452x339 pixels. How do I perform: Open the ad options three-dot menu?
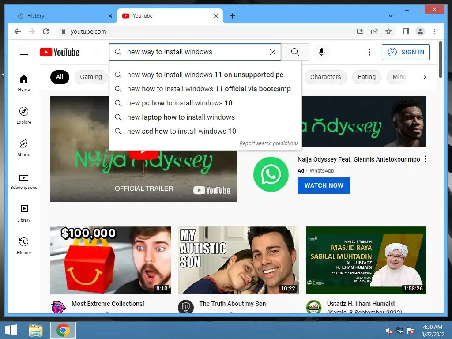[426, 159]
